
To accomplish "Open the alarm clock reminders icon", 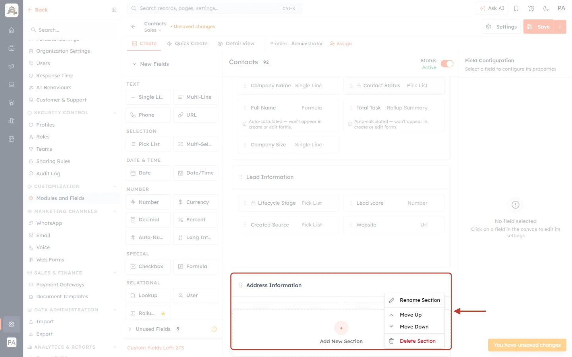I will (531, 8).
